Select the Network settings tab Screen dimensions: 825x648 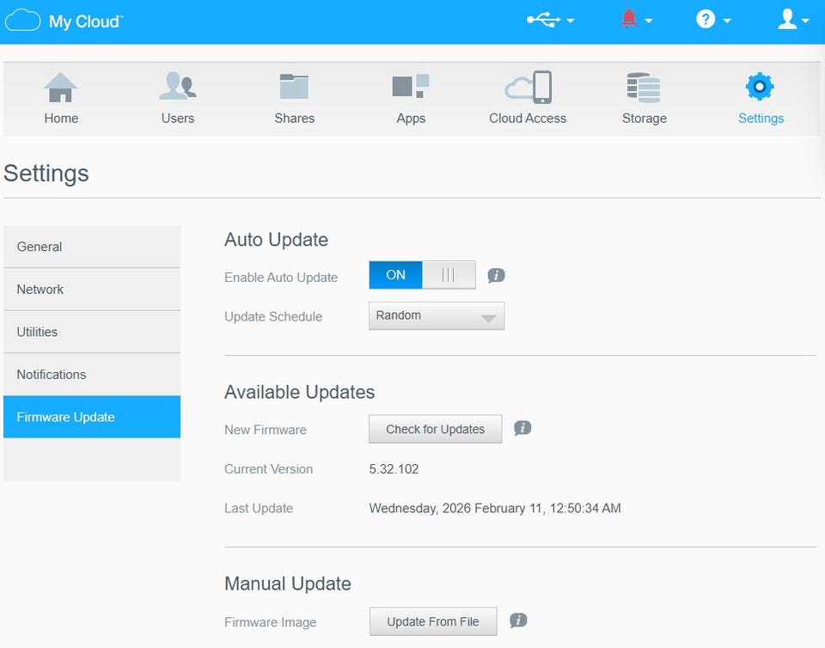[x=92, y=290]
